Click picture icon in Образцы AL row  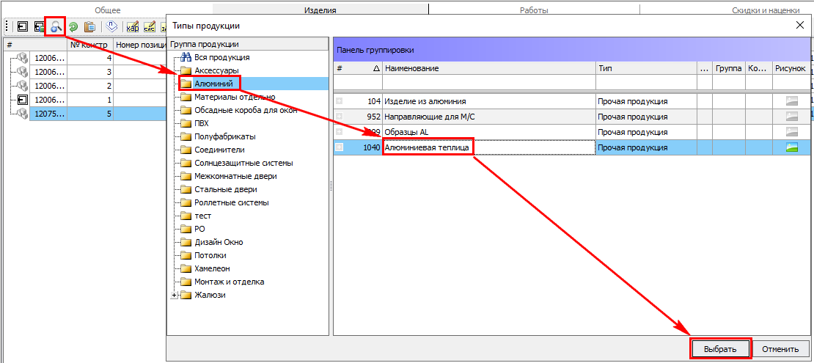(791, 133)
